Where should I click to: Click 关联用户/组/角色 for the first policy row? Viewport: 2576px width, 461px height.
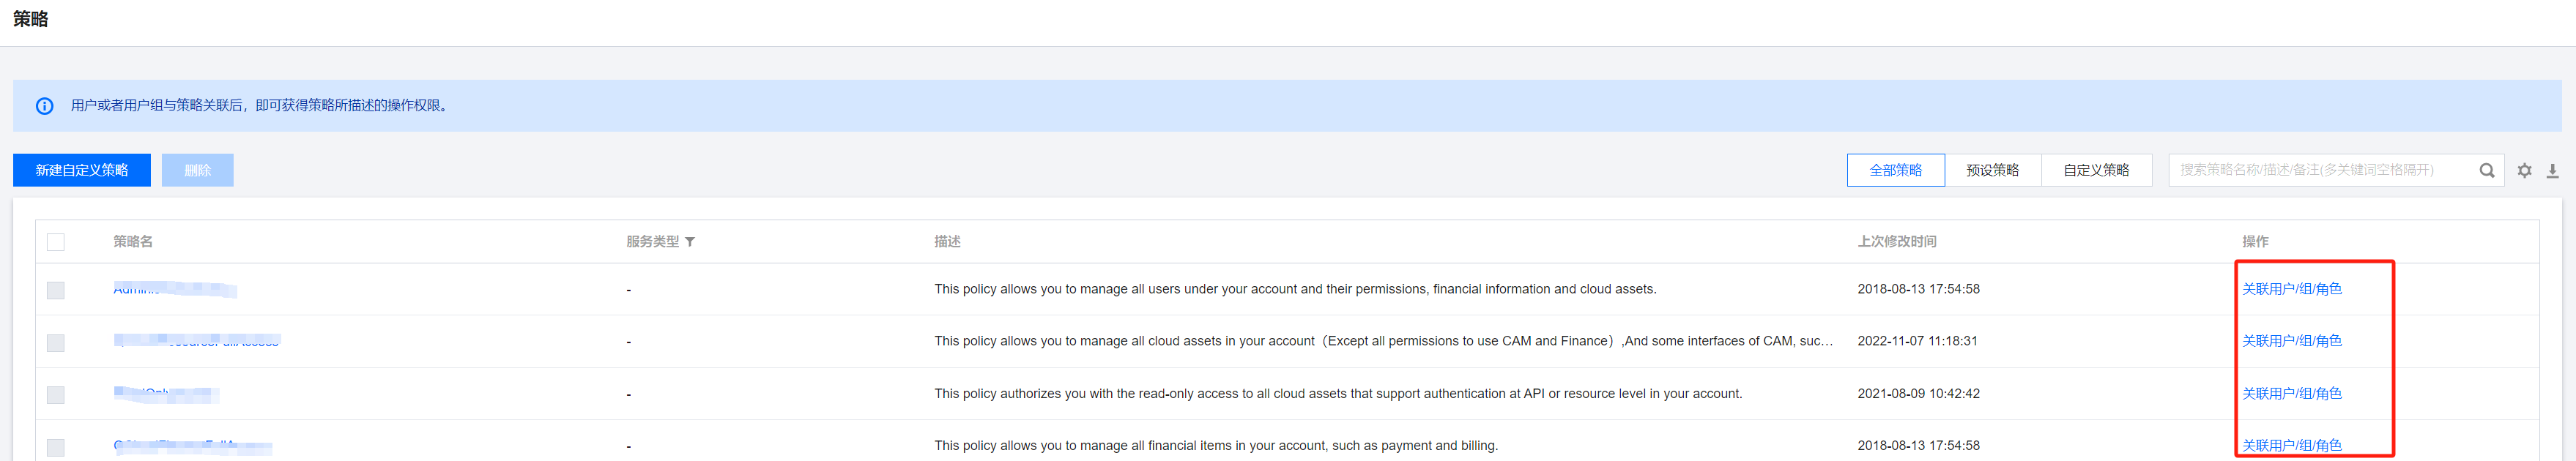pyautogui.click(x=2291, y=290)
